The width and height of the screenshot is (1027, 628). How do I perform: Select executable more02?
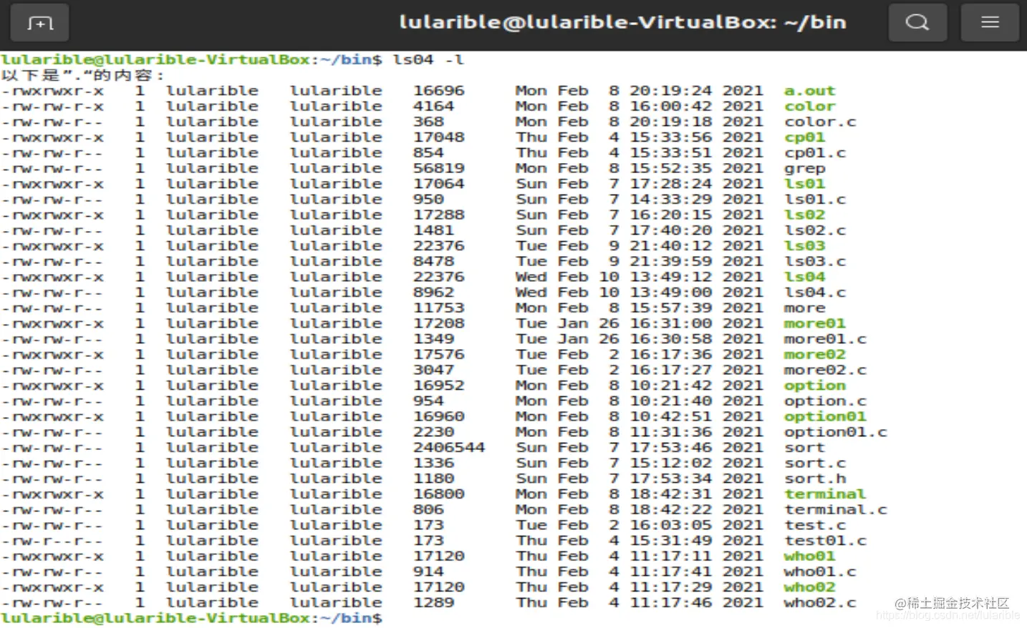click(814, 355)
